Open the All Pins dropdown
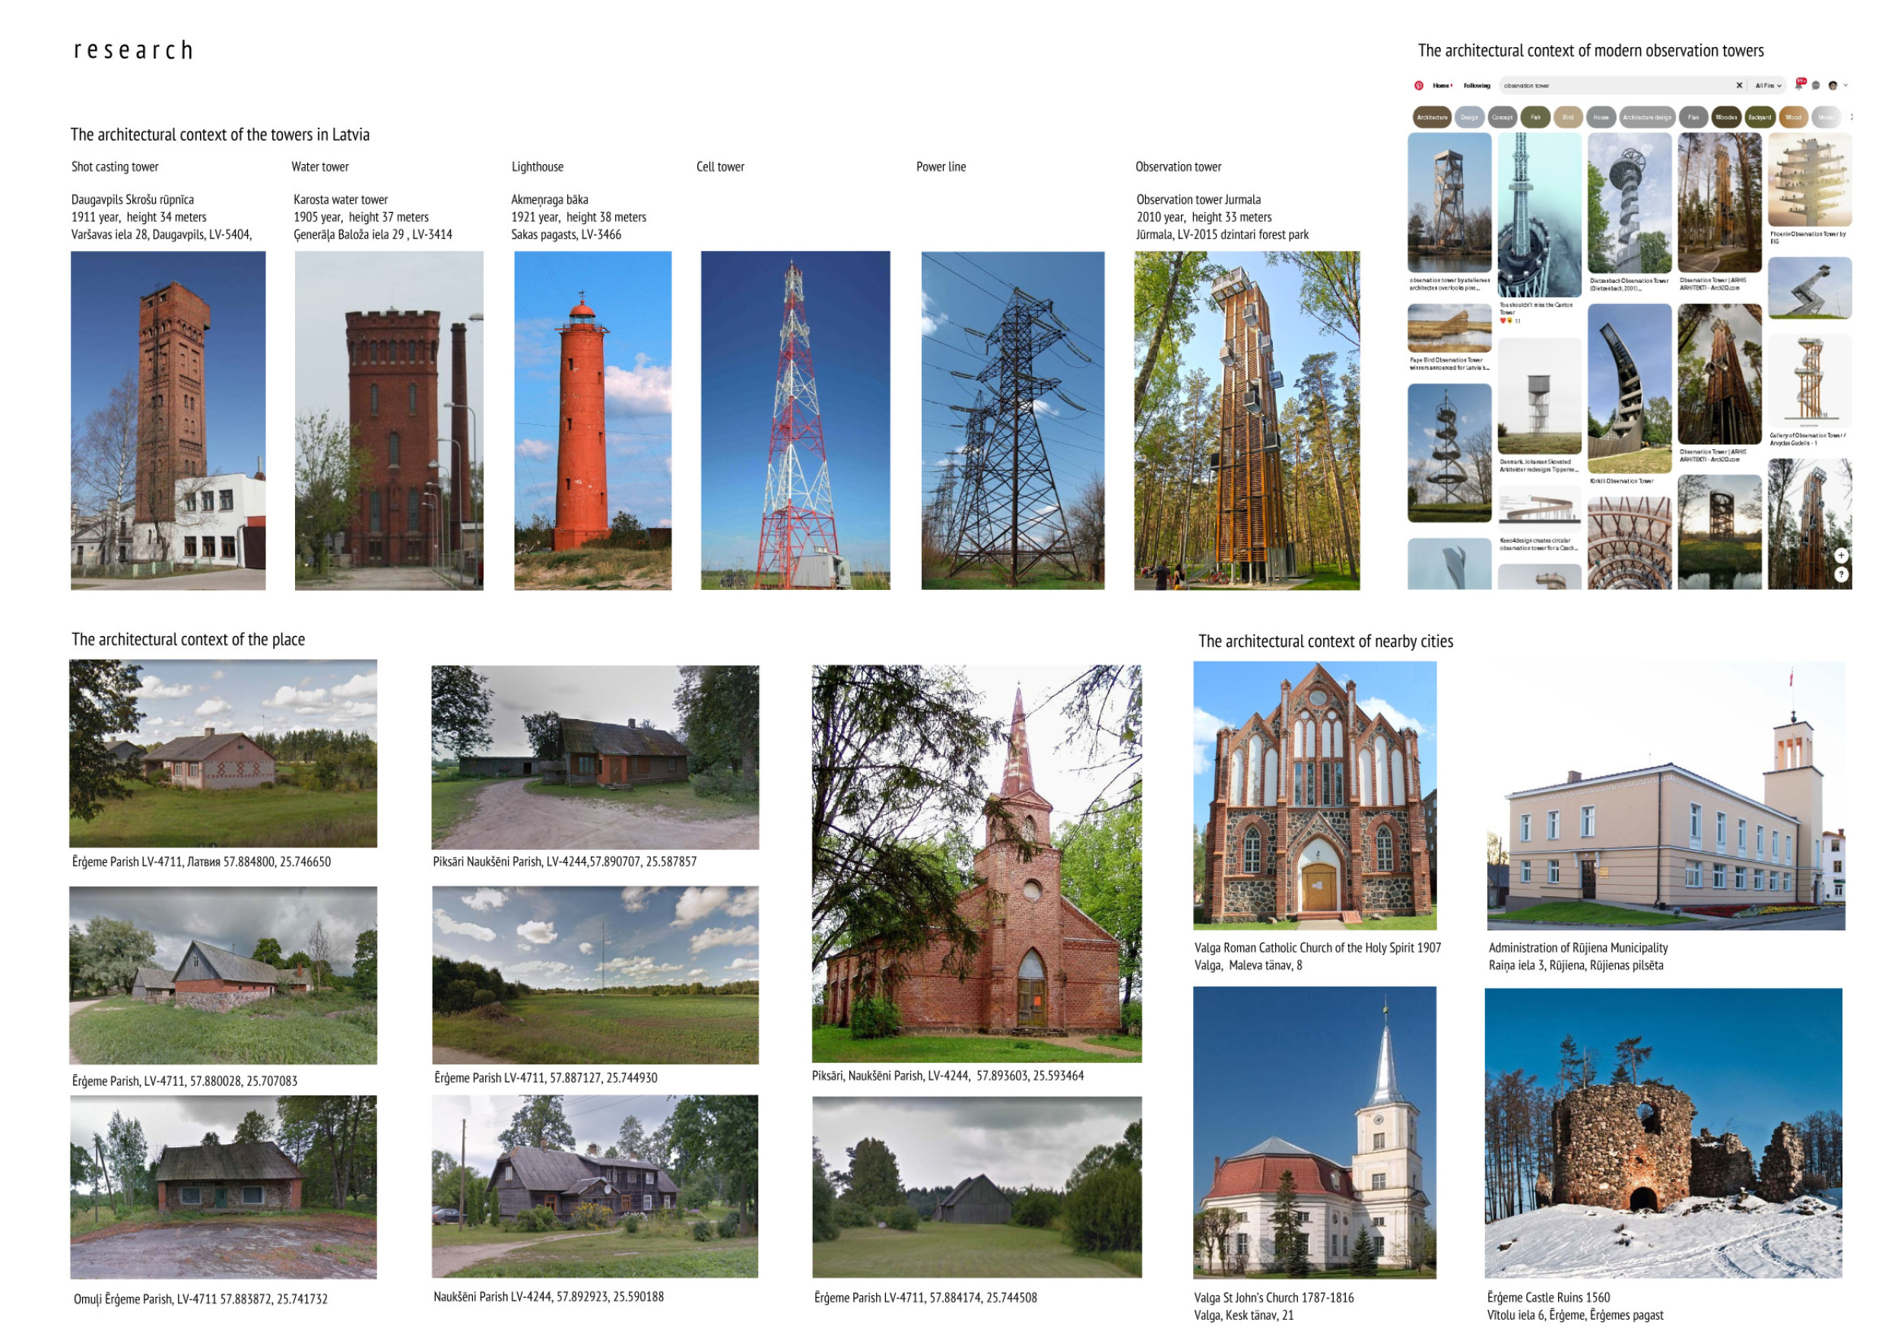The width and height of the screenshot is (1901, 1344). point(1768,85)
